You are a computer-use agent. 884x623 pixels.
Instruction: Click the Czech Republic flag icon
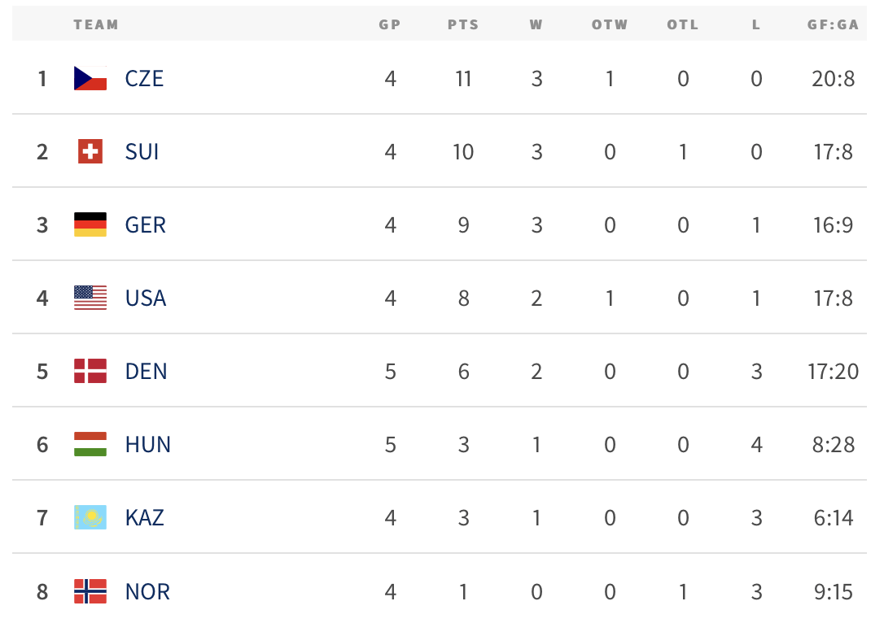[x=90, y=78]
